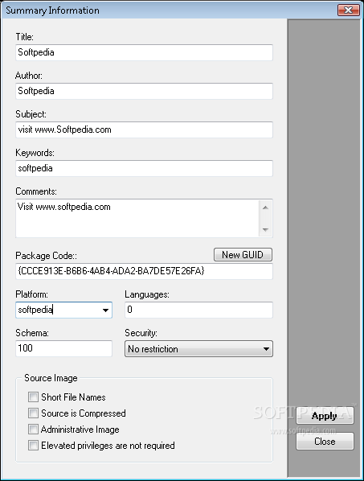The width and height of the screenshot is (364, 481).
Task: Click the Keywords input field
Action: point(144,168)
